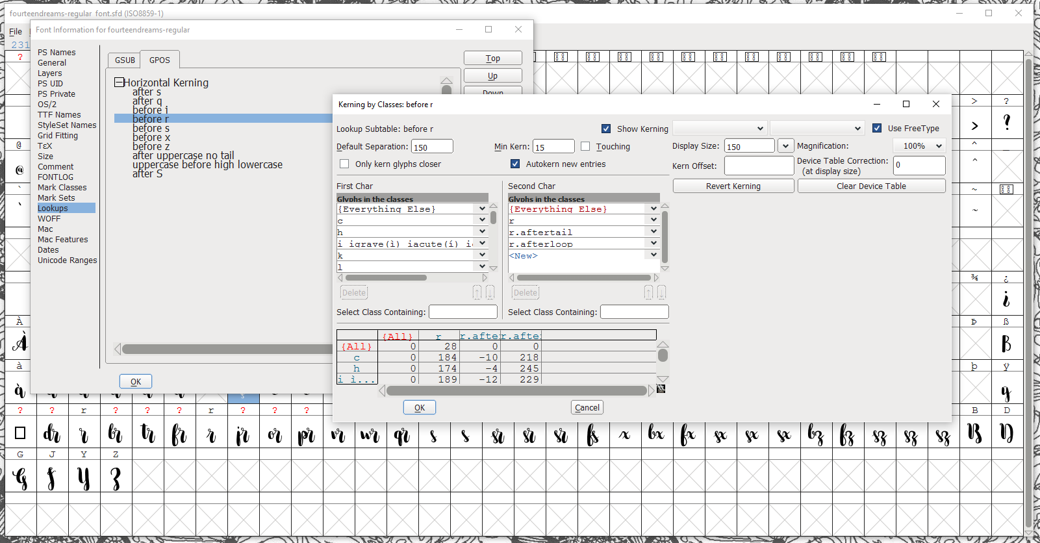This screenshot has height=543, width=1040.
Task: Open dropdown for Second Char r.afterloop class
Action: click(x=653, y=244)
